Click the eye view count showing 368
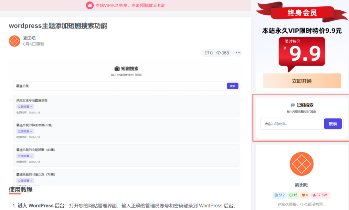This screenshot has width=349, height=210. (223, 53)
